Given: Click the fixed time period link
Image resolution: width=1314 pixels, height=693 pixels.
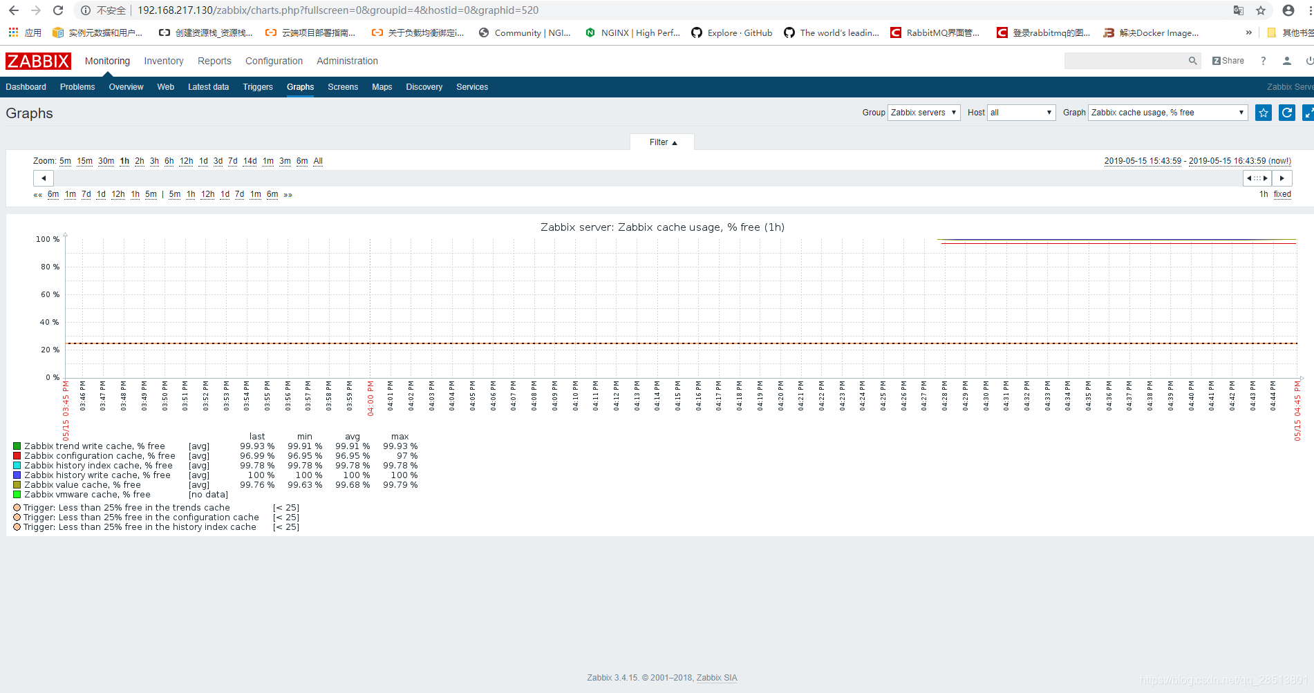Looking at the screenshot, I should [1282, 194].
